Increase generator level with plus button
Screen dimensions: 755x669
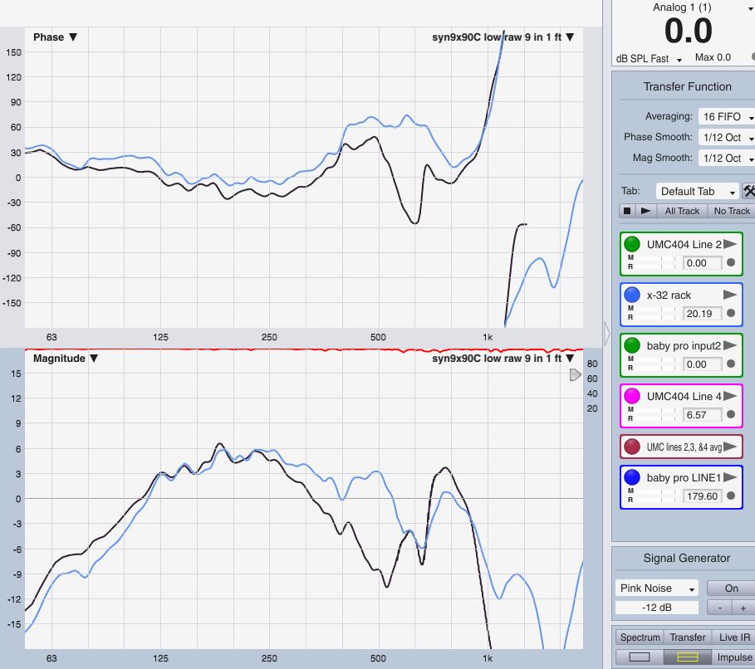(743, 608)
